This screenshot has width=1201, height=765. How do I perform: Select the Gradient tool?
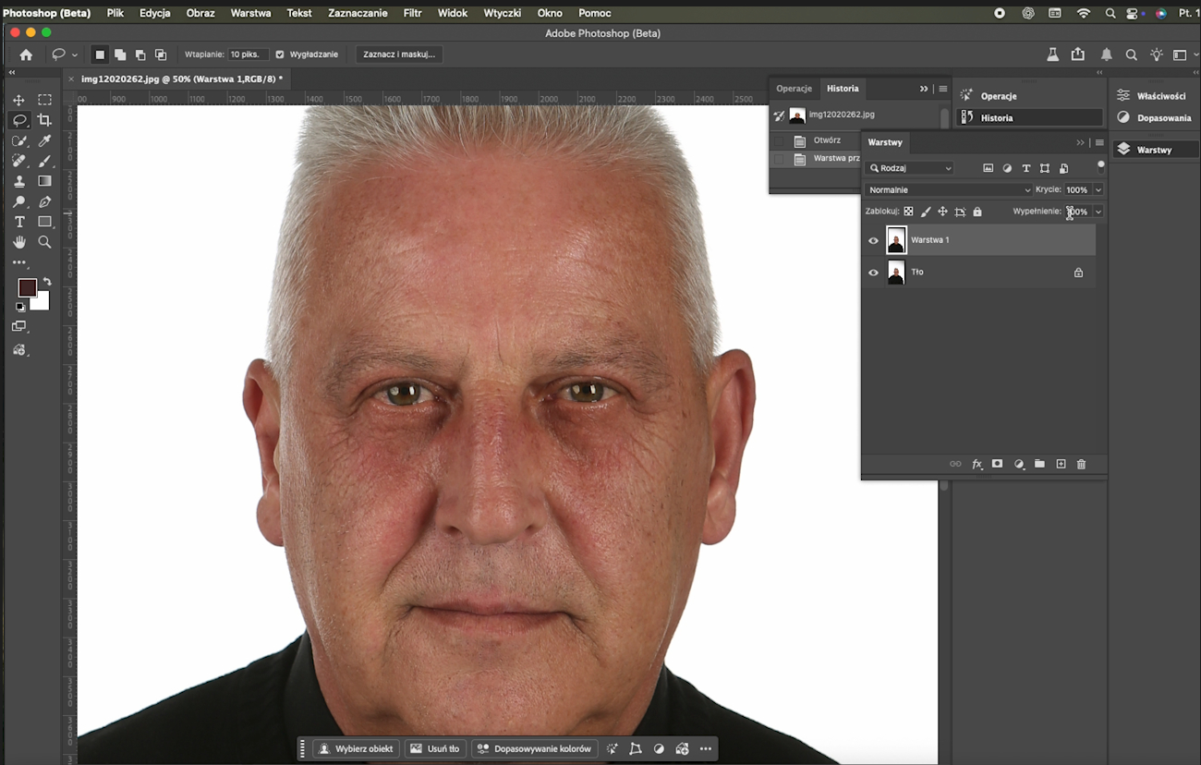pyautogui.click(x=44, y=181)
